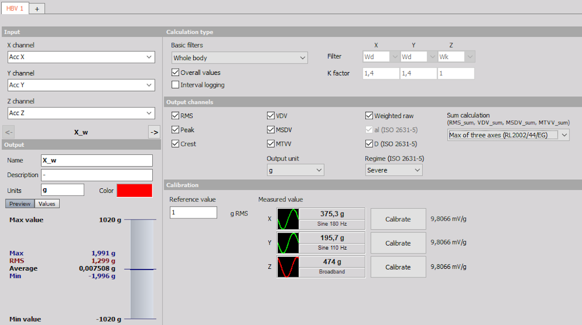Screen dimensions: 582x325
Task: Click the X axis sine waveform thumbnail
Action: tap(288, 218)
